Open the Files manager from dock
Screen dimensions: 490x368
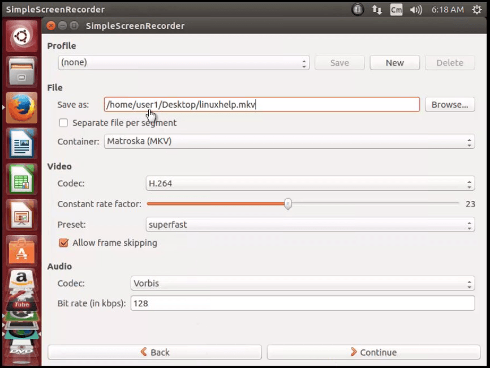[x=22, y=72]
